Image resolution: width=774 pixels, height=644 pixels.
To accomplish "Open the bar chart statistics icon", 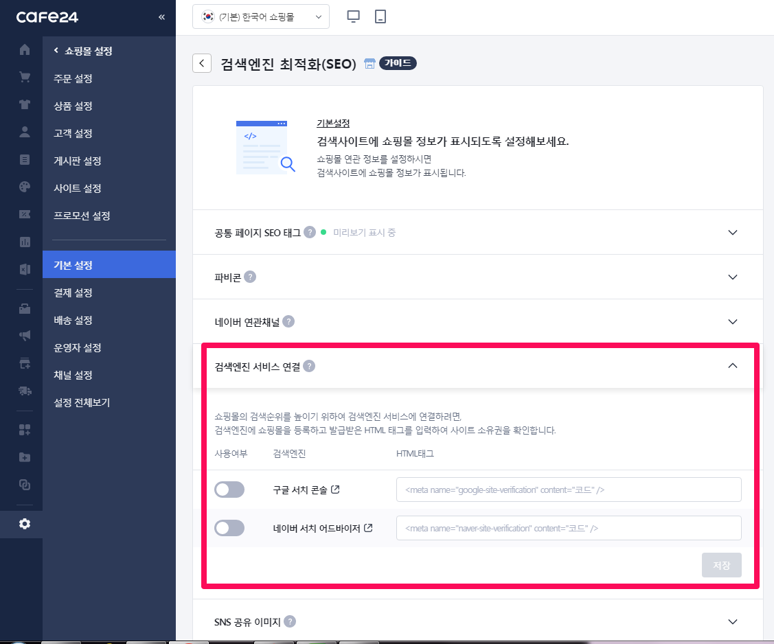I will [25, 242].
